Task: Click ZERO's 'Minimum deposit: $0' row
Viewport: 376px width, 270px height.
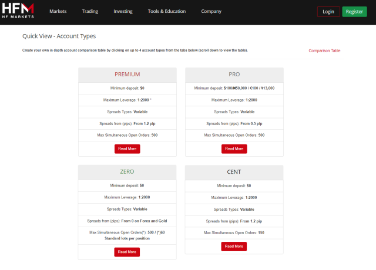Action: tap(127, 185)
